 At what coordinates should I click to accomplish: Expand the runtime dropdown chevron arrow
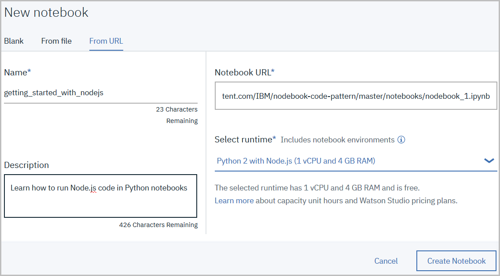tap(489, 161)
